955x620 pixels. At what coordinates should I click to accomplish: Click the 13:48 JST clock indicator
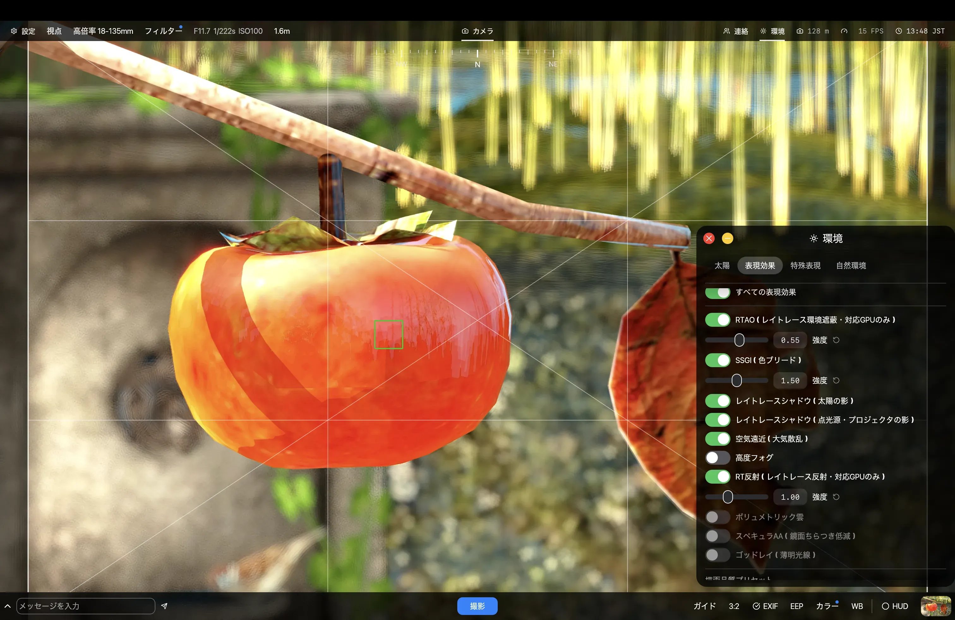pos(920,31)
